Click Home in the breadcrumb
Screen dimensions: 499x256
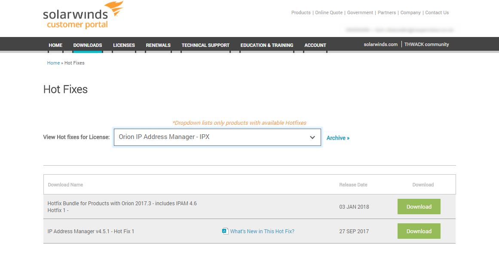[x=53, y=63]
